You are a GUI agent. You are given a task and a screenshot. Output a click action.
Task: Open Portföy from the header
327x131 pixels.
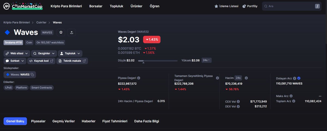point(250,6)
